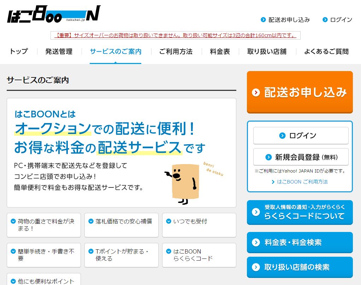Click the はこBOON logo
Screen dimensions: 361x285
tap(54, 14)
